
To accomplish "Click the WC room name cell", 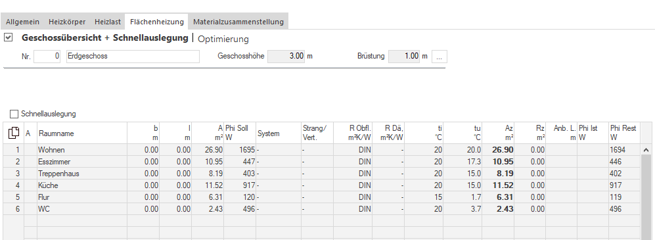I will point(82,209).
